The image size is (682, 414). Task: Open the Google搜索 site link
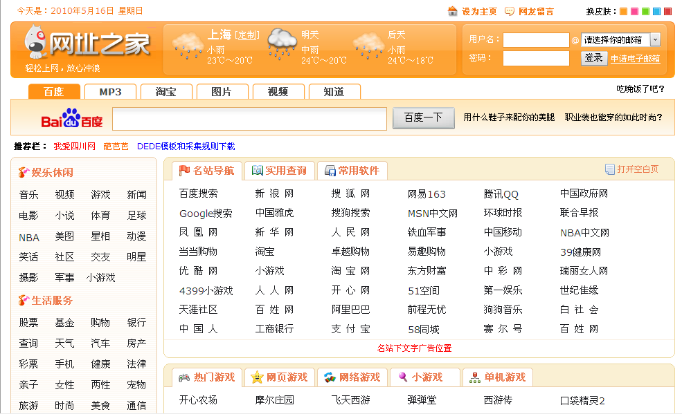pos(206,213)
